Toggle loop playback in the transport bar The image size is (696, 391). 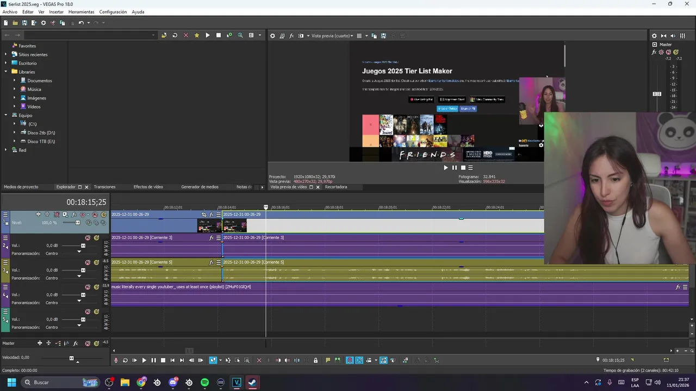pos(125,360)
